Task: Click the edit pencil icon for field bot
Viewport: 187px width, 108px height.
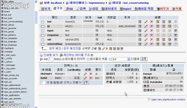Action: [146, 22]
